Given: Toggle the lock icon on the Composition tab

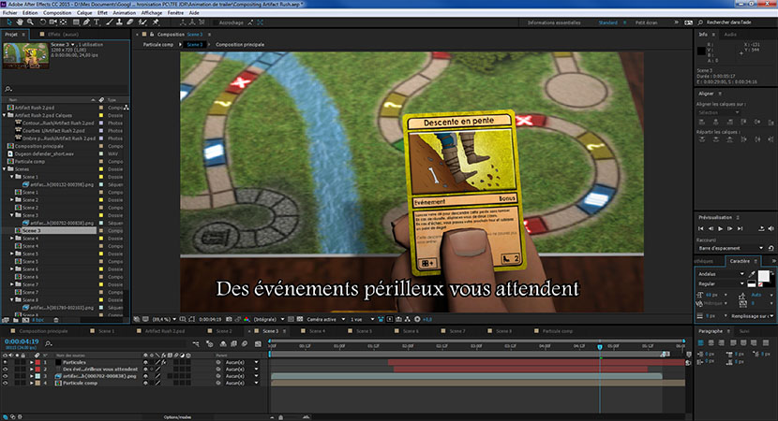Looking at the screenshot, I should 152,35.
